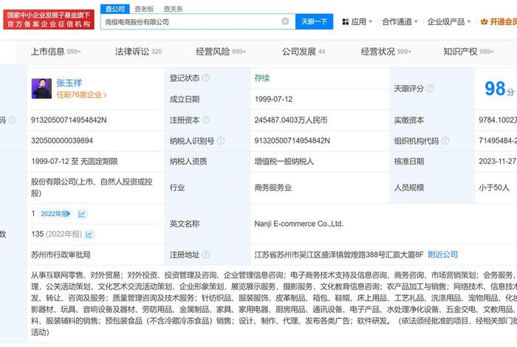Screen dimensions: 517x347
Task: View 任职76家企业 list link
Action: tap(81, 95)
